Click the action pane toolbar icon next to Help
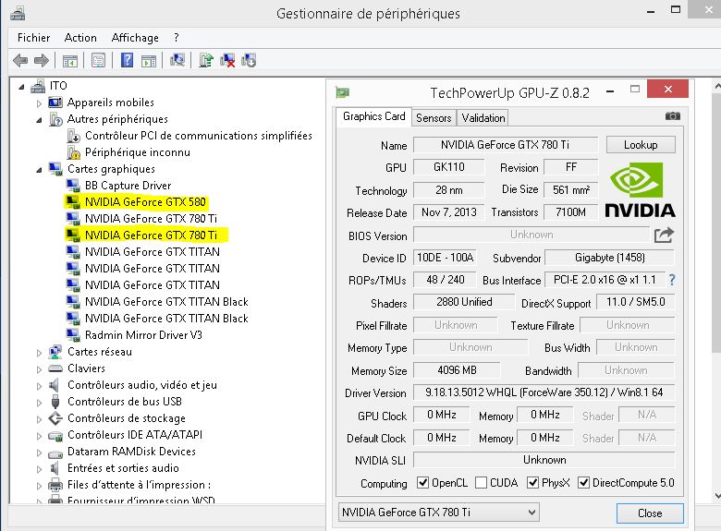The width and height of the screenshot is (721, 531). click(149, 60)
